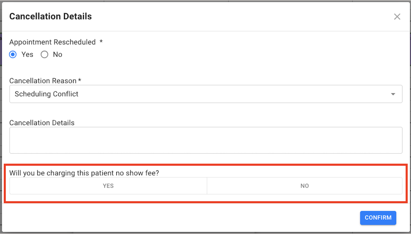Click the "Cancellation Details" text area label
Viewport: 411px width, 234px height.
click(x=42, y=123)
